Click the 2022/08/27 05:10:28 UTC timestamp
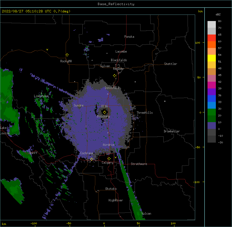Image resolution: width=232 pixels, height=227 pixels. click(26, 11)
